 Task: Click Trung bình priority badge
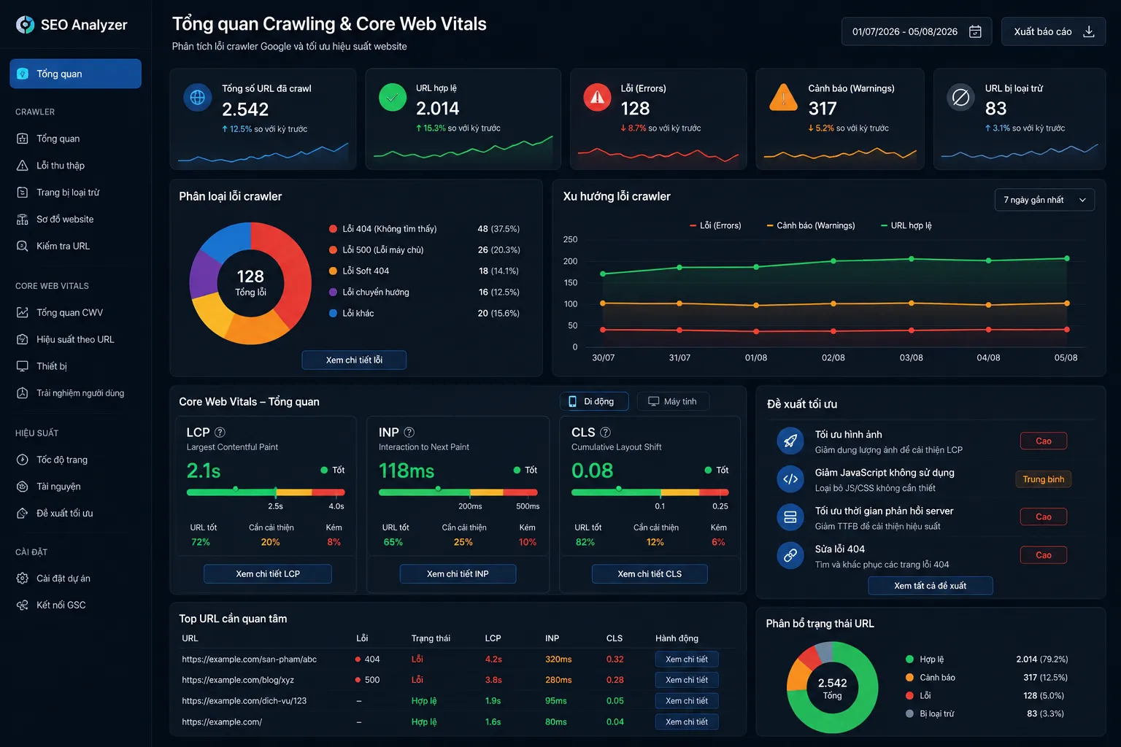[x=1044, y=479]
